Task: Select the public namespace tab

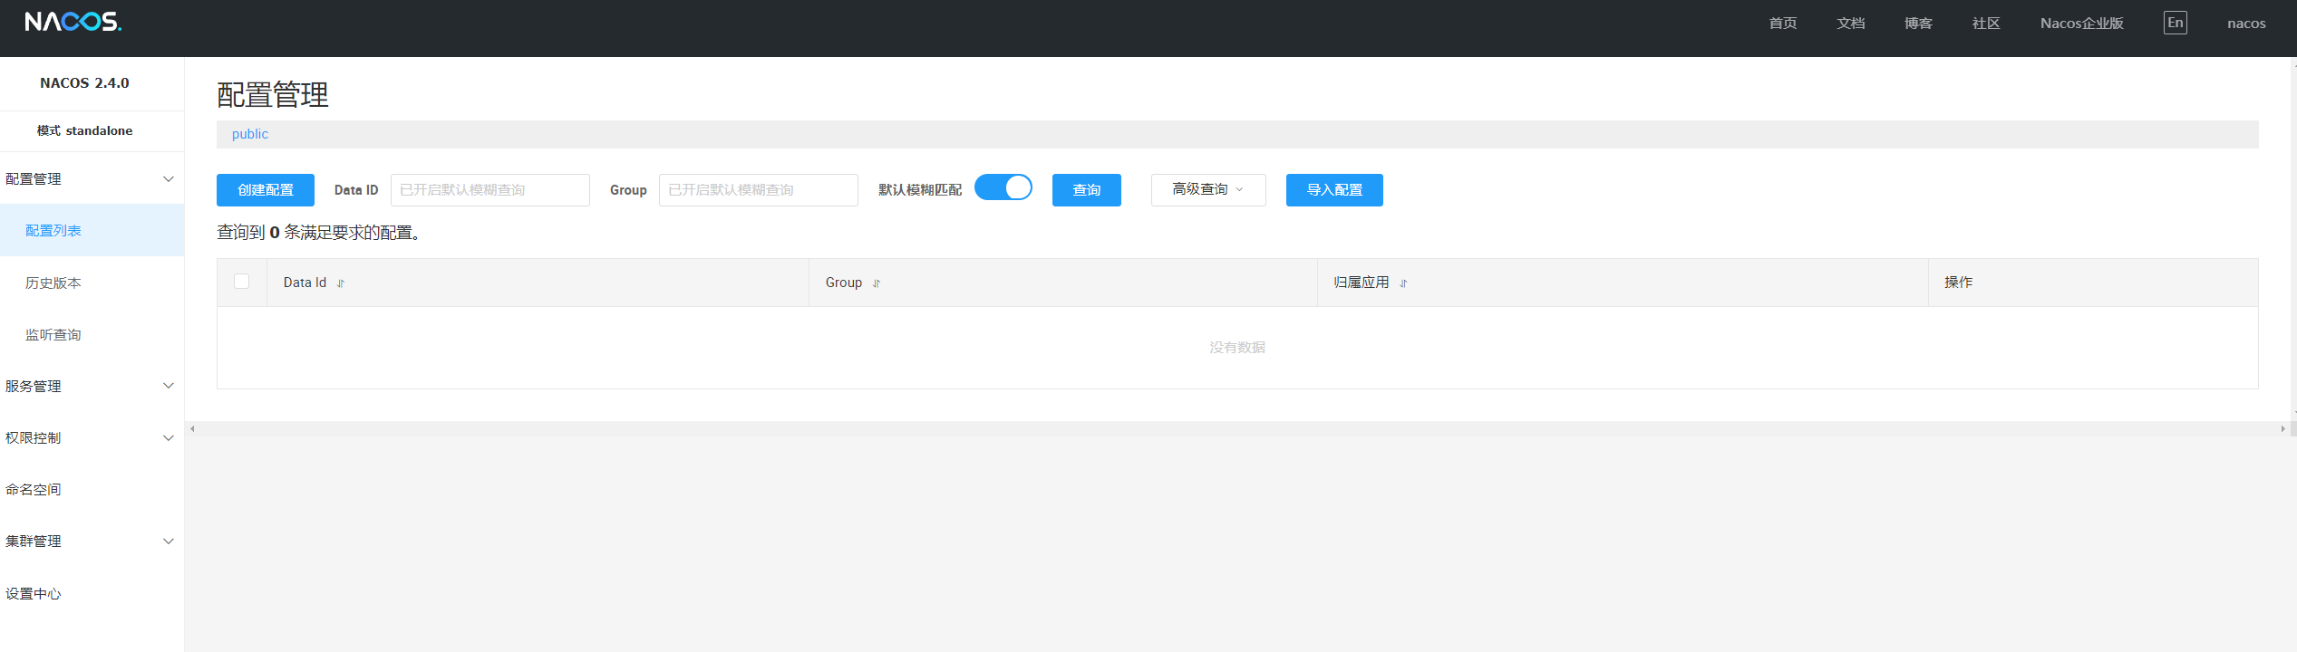Action: click(250, 134)
